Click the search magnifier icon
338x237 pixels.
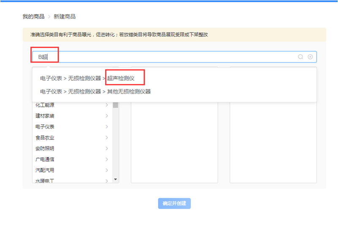[x=300, y=57]
